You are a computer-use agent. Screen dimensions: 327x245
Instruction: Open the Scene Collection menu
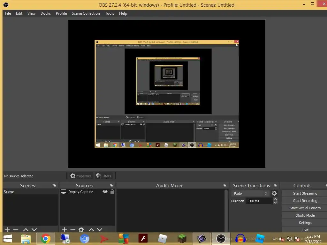[x=86, y=13]
